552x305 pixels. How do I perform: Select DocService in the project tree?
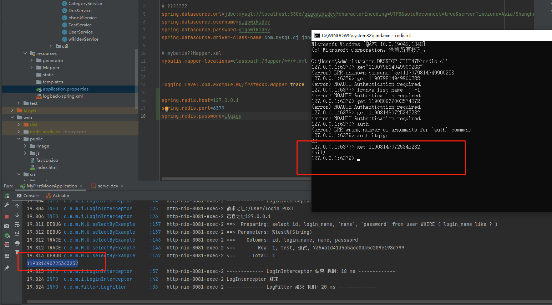click(x=80, y=11)
